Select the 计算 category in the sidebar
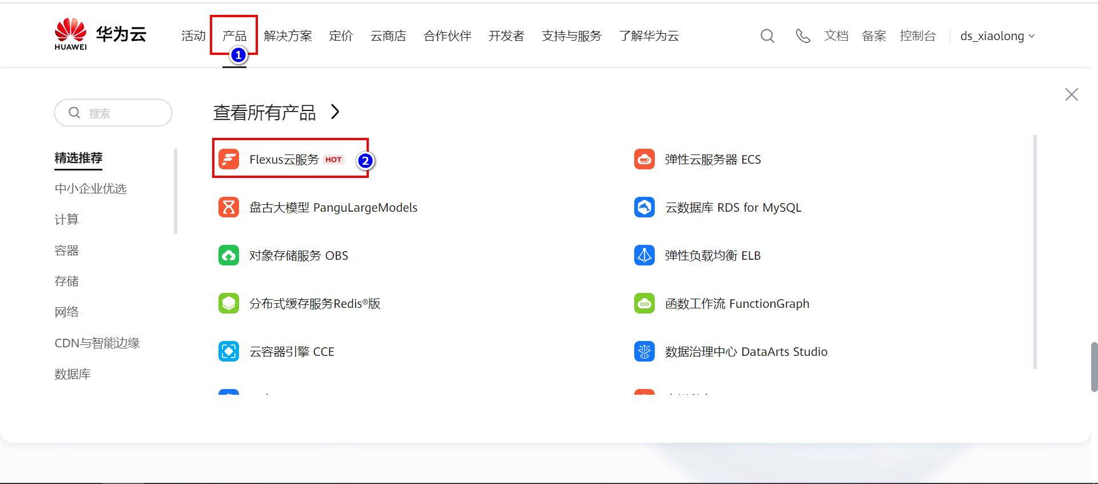This screenshot has width=1098, height=484. (x=66, y=220)
